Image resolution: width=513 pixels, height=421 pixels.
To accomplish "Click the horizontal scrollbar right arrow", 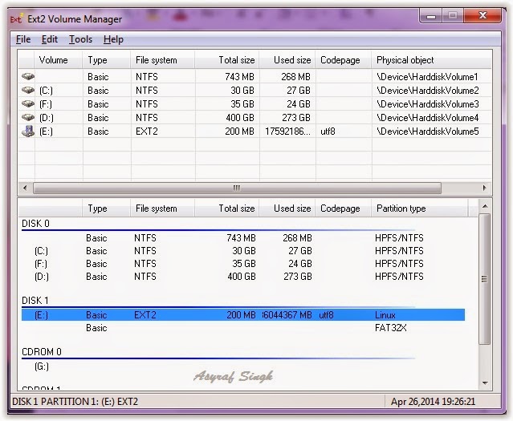I will coord(485,188).
